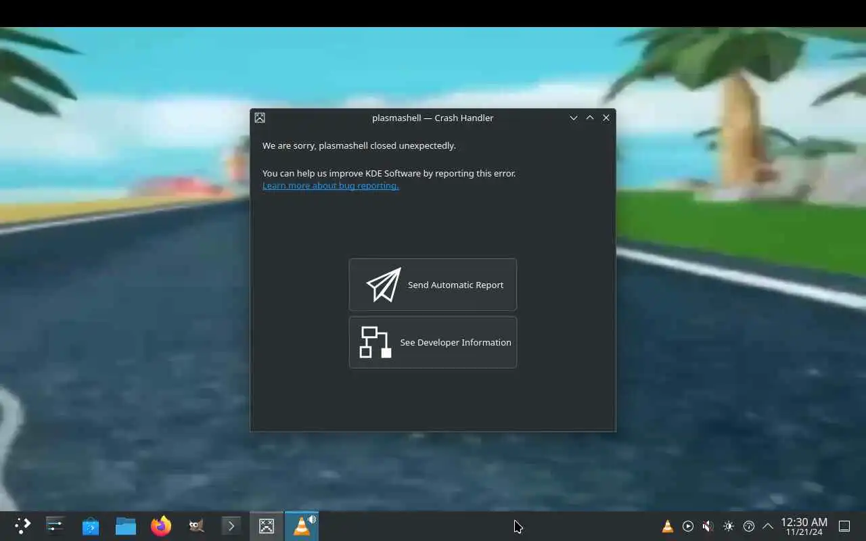Click the Send Automatic Report button
The image size is (866, 541).
(433, 285)
